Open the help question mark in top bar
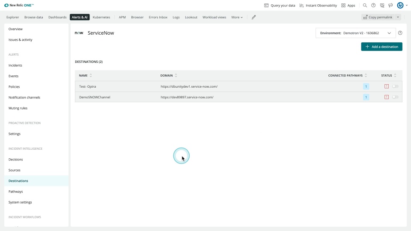411x231 pixels. 373,5
